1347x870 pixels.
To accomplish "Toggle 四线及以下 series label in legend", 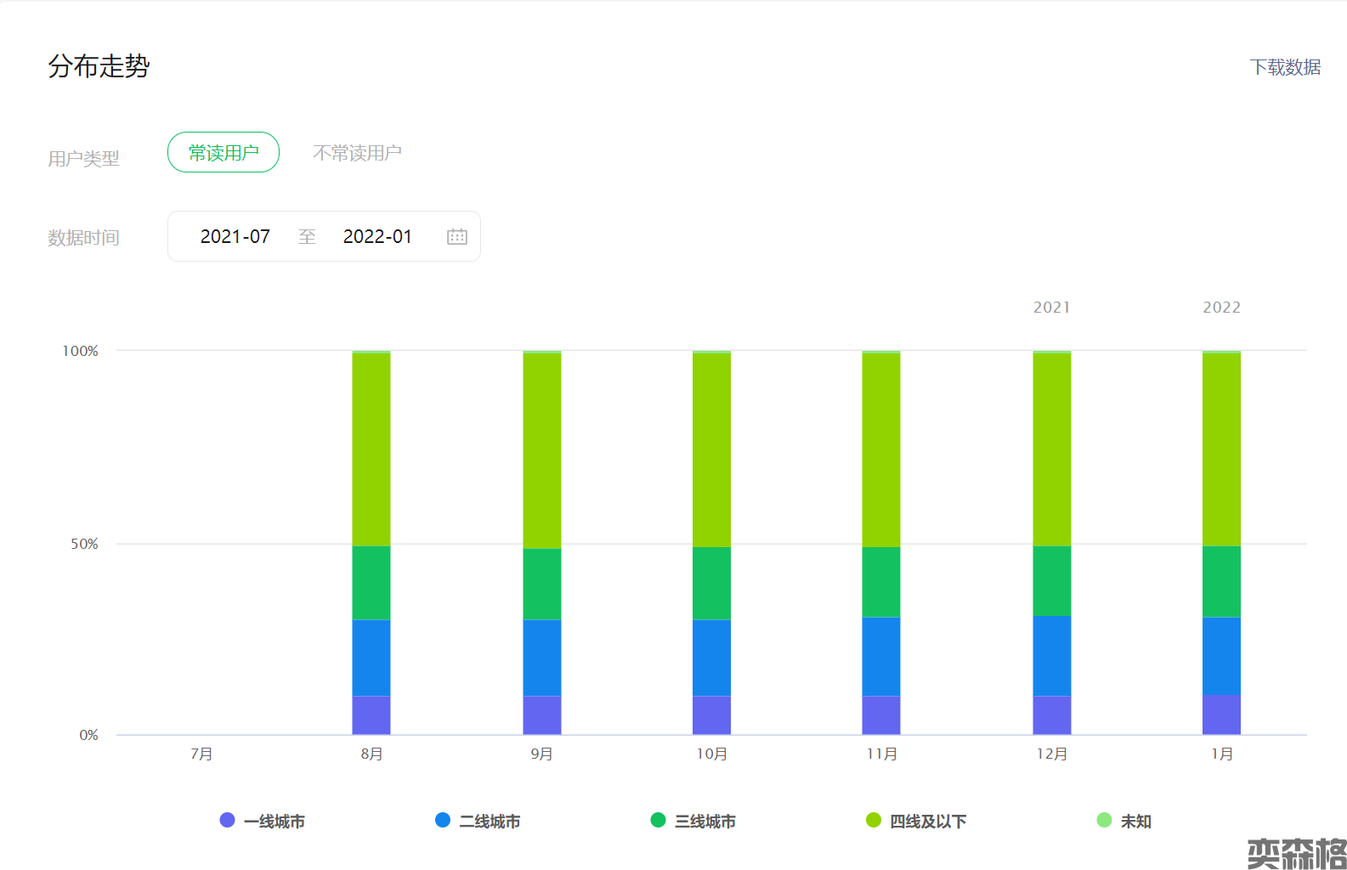I will (928, 822).
